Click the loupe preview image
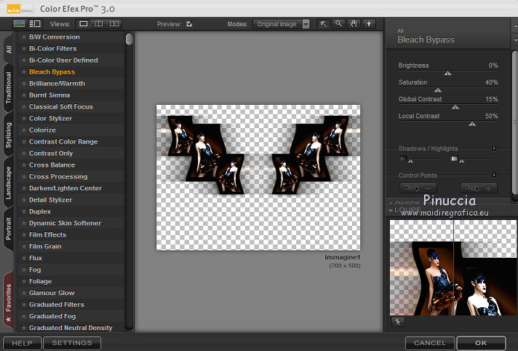The width and height of the screenshot is (518, 351). (453, 267)
